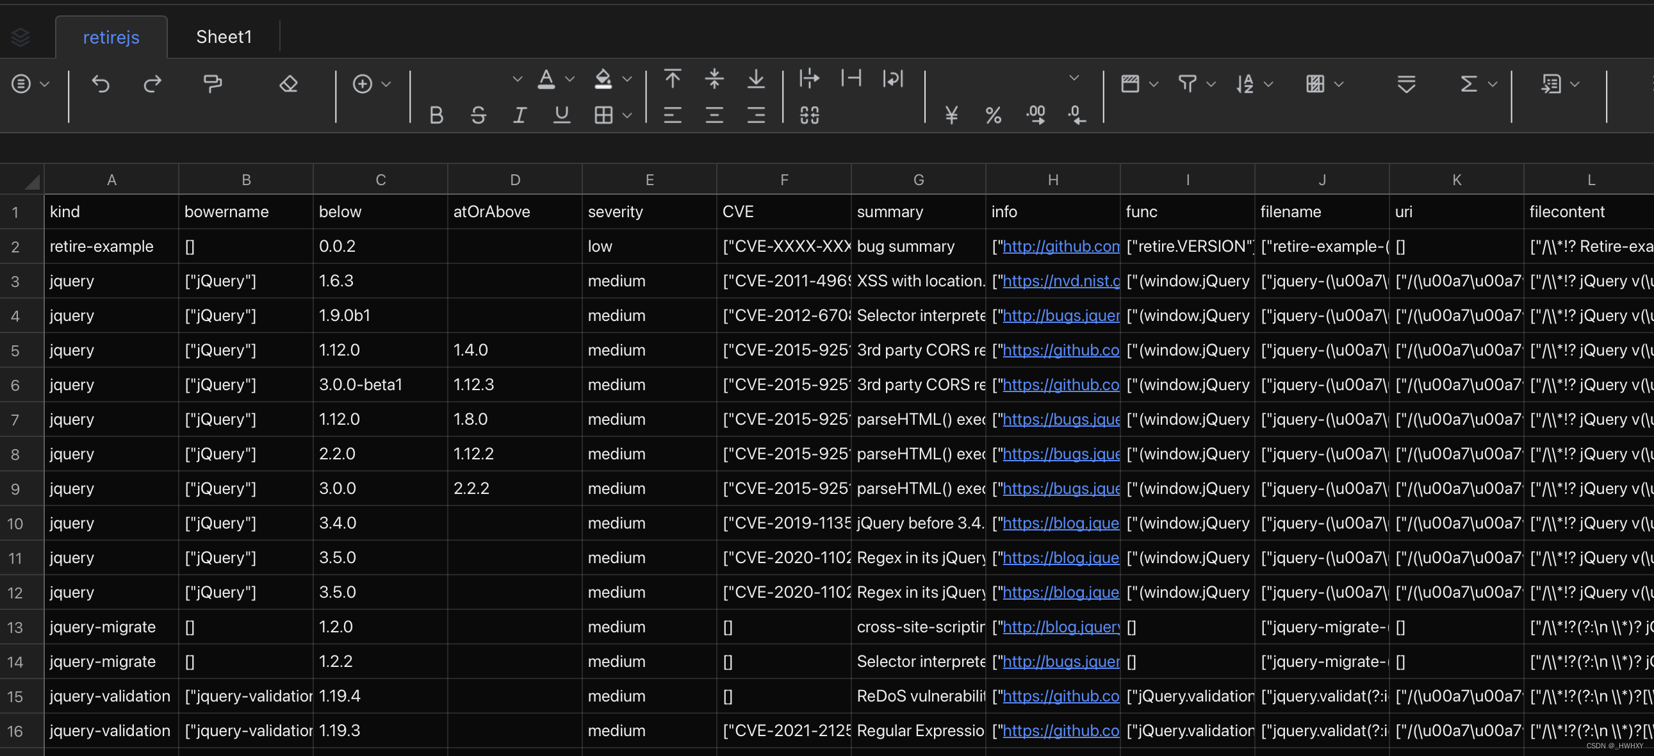Switch to the retirejs tab
Viewport: 1654px width, 756px height.
(x=111, y=37)
